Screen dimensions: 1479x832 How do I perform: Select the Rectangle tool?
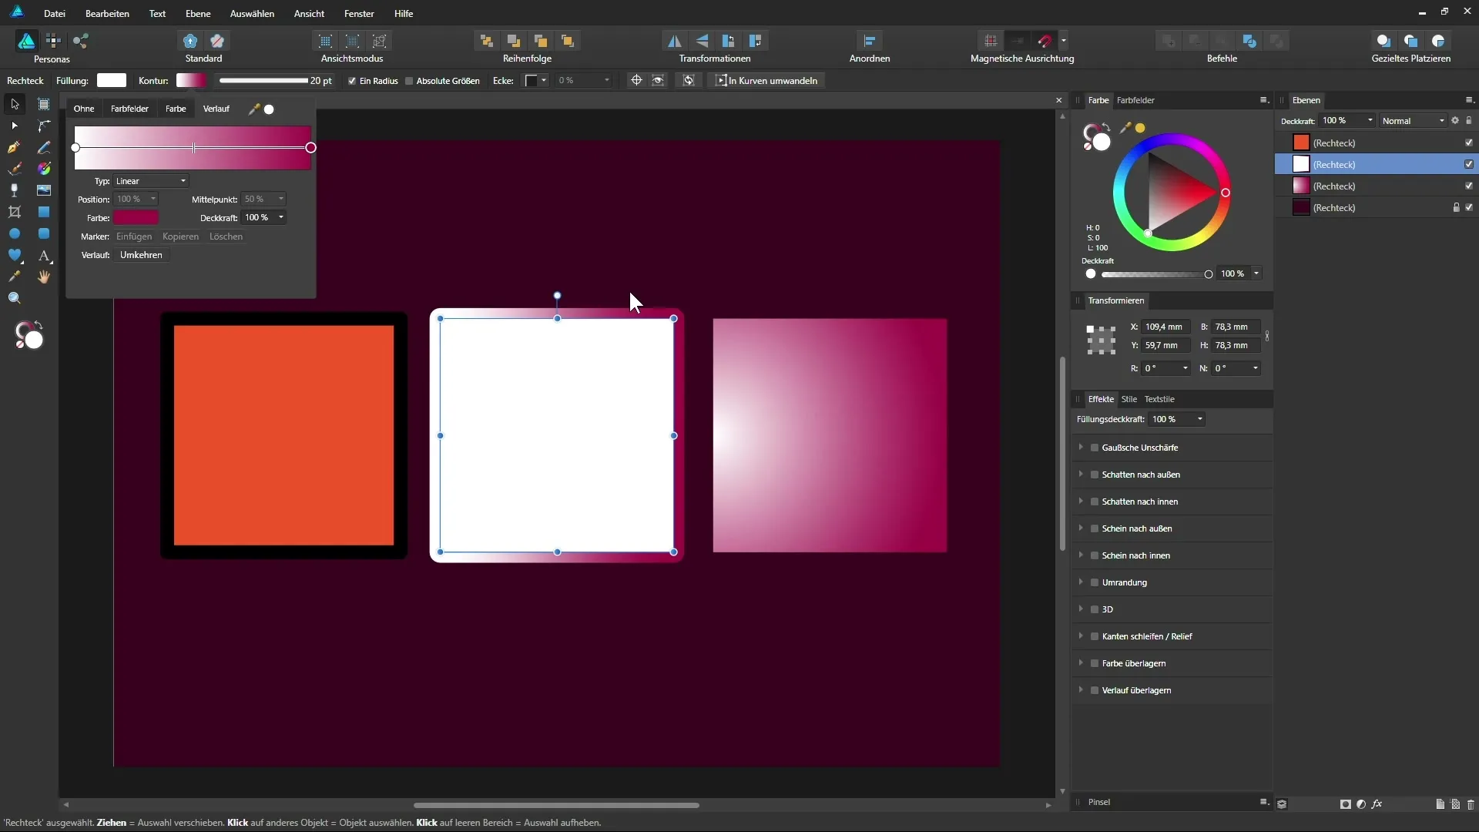(44, 212)
